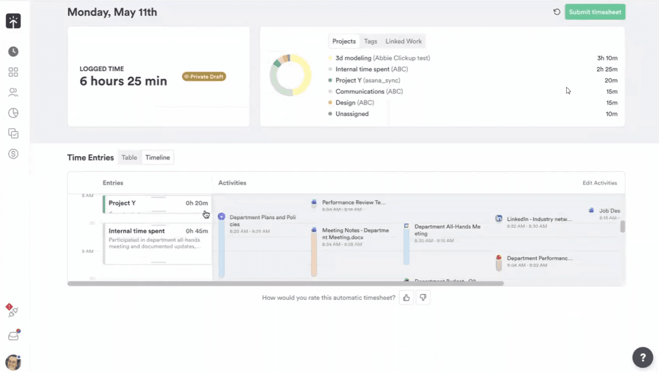Open the billing dollar icon
The width and height of the screenshot is (659, 372).
pos(13,154)
